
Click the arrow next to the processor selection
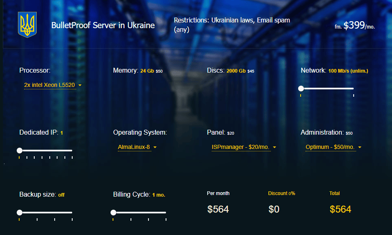[x=80, y=85]
